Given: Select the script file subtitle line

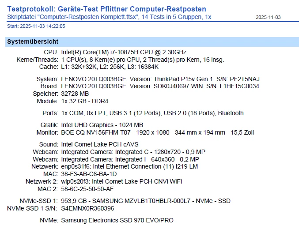Looking at the screenshot, I should coord(109,17).
